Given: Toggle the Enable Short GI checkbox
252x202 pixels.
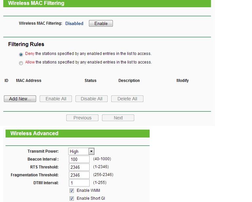Looking at the screenshot, I should click(72, 198).
